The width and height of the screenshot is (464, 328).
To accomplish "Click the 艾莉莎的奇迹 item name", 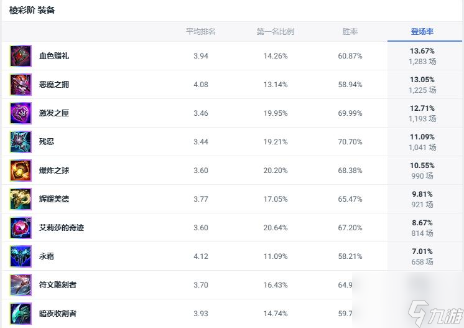I will [x=62, y=228].
